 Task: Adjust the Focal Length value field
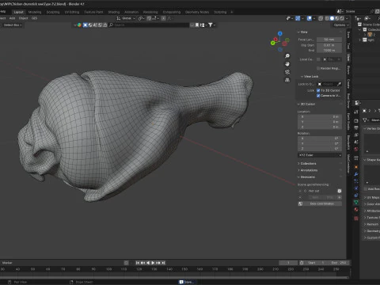click(x=329, y=40)
